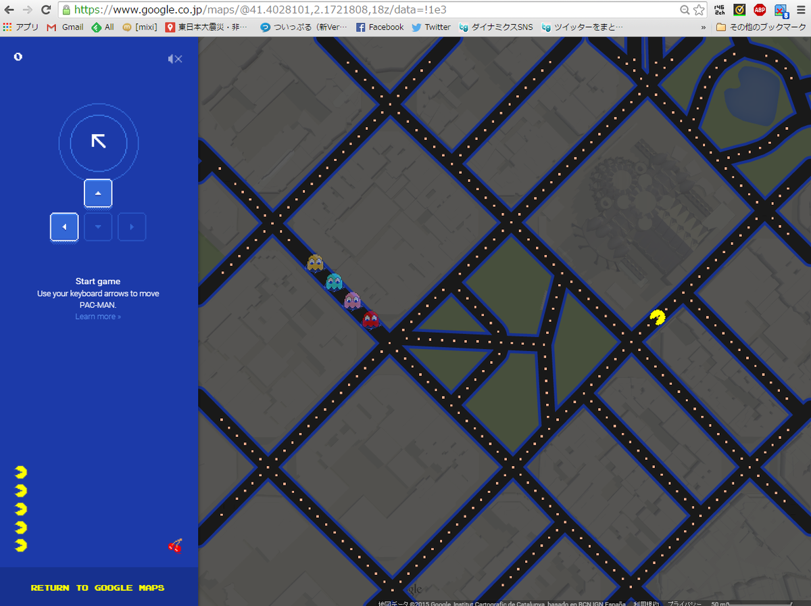The height and width of the screenshot is (606, 811).
Task: Click the cherry bonus icon
Action: point(175,545)
